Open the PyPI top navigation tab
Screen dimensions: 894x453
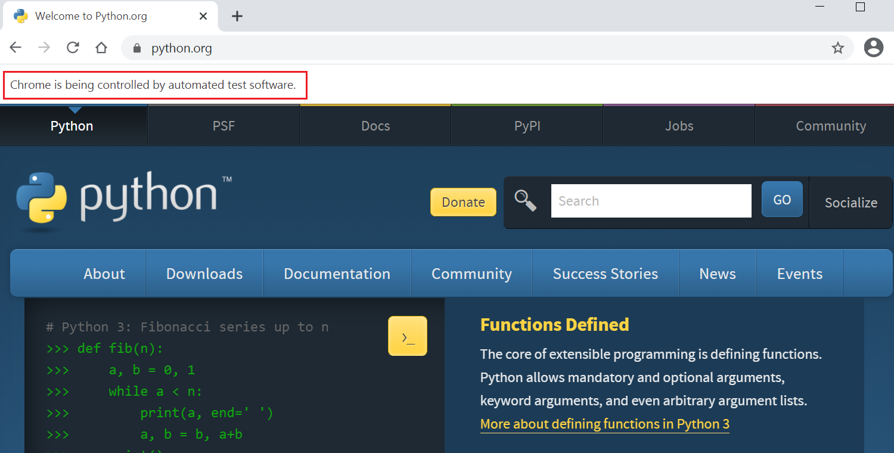coord(527,126)
